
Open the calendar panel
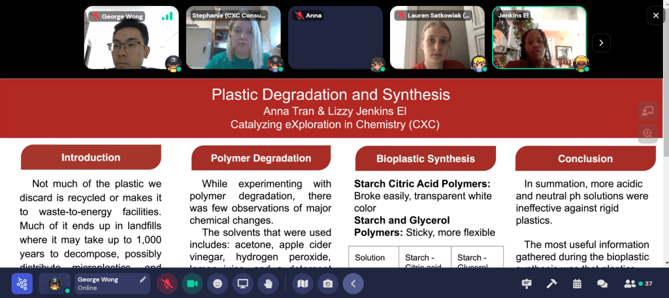577,284
